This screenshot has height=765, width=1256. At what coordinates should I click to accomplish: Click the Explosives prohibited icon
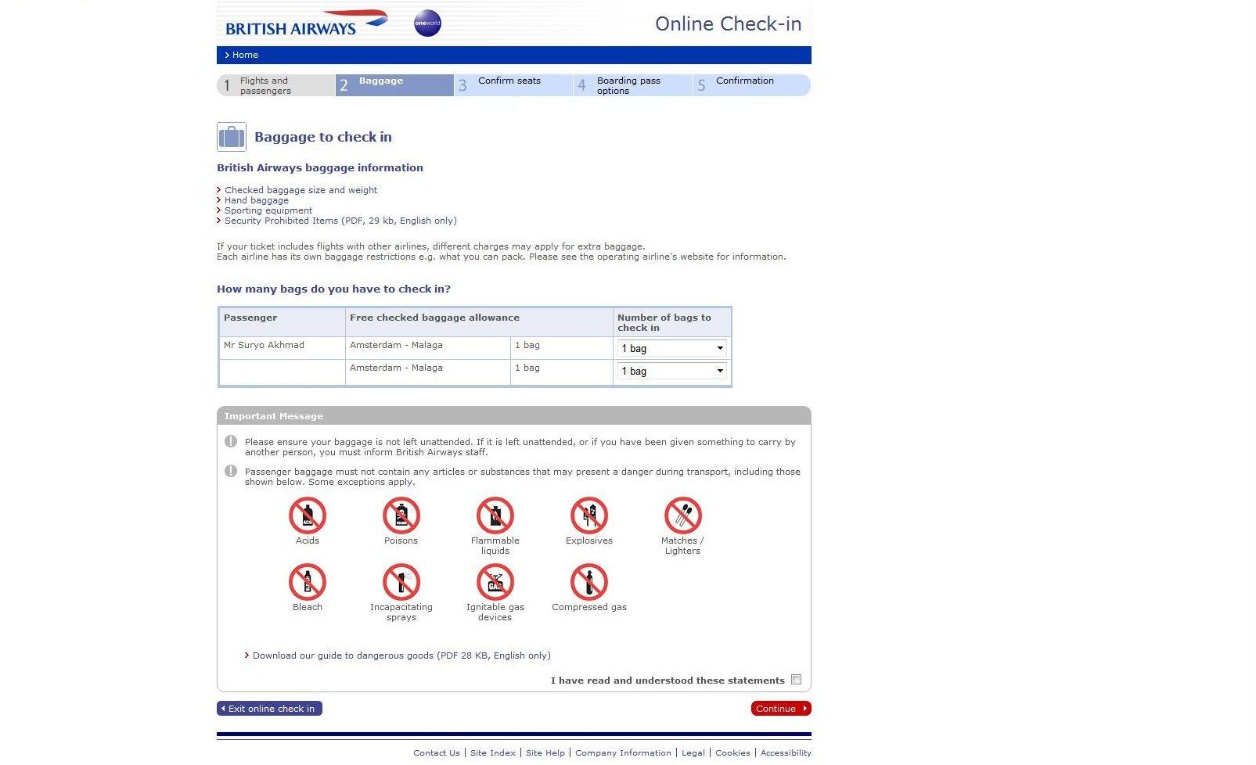[588, 516]
